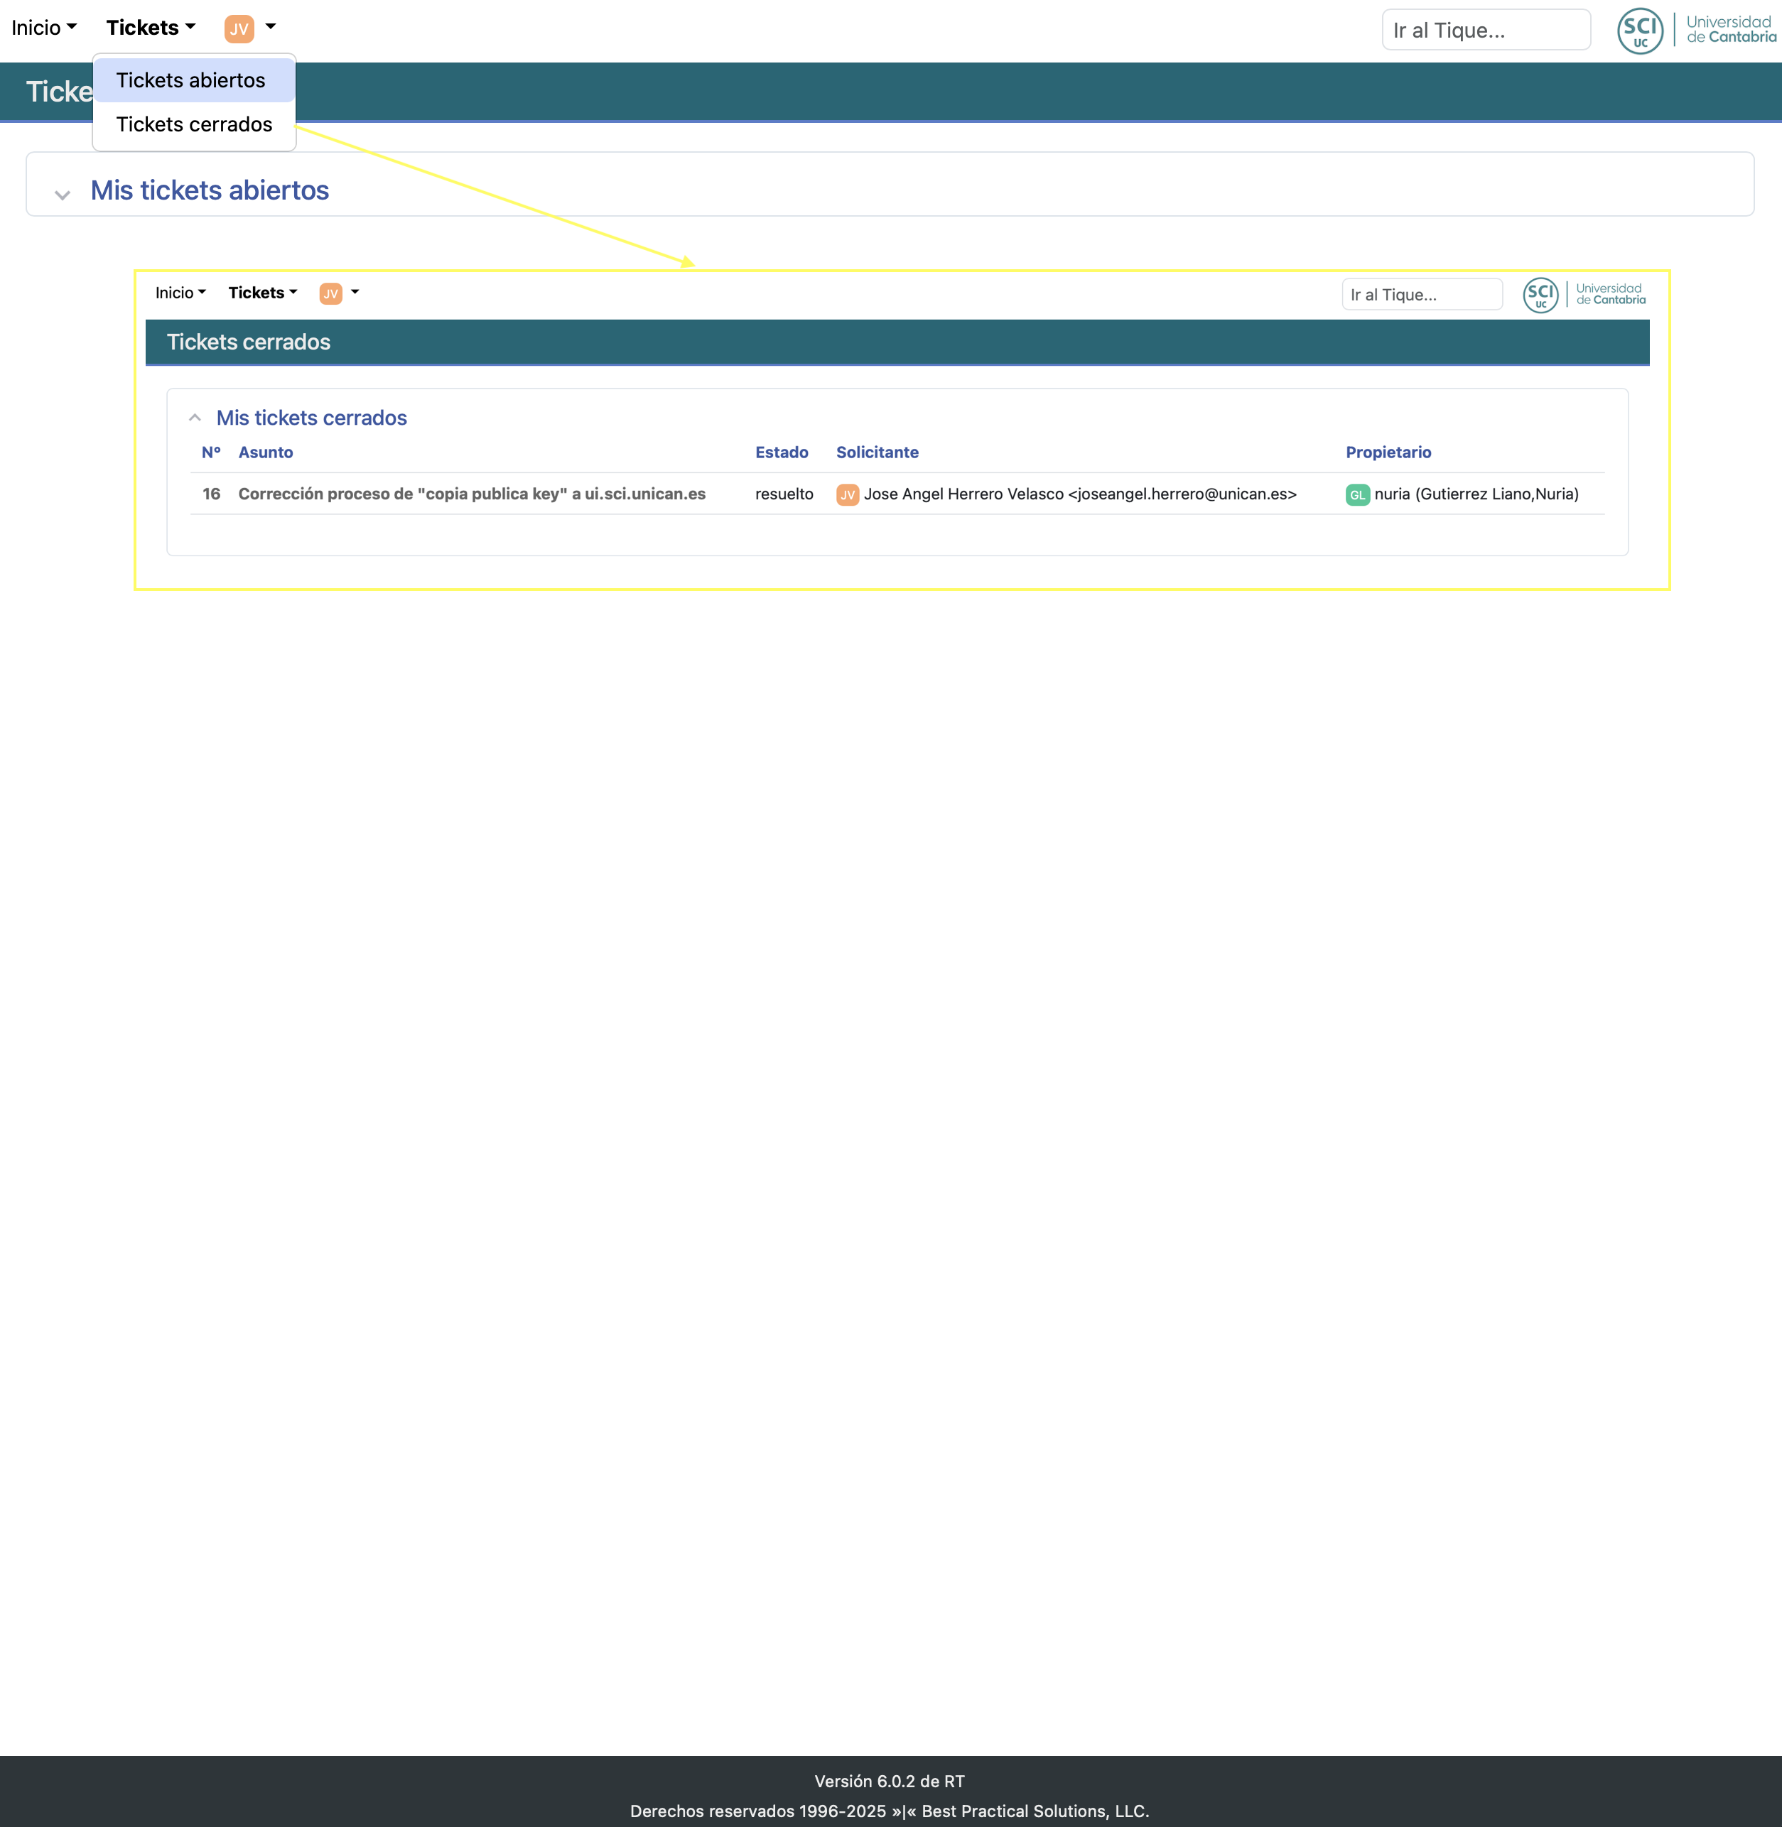Open the JV user avatar in the top navbar
This screenshot has height=1827, width=1782.
point(239,29)
